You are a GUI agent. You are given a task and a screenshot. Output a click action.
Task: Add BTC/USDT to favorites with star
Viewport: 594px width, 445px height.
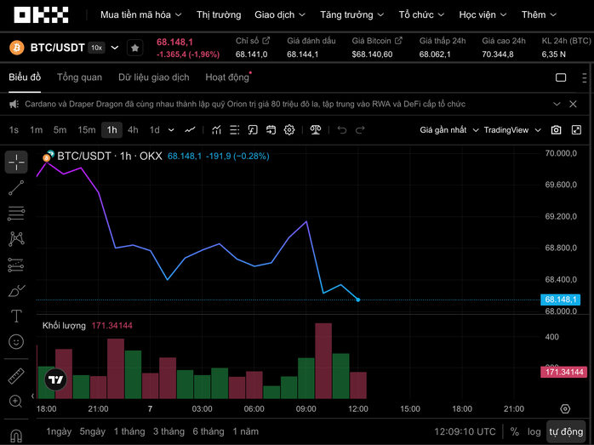click(134, 48)
